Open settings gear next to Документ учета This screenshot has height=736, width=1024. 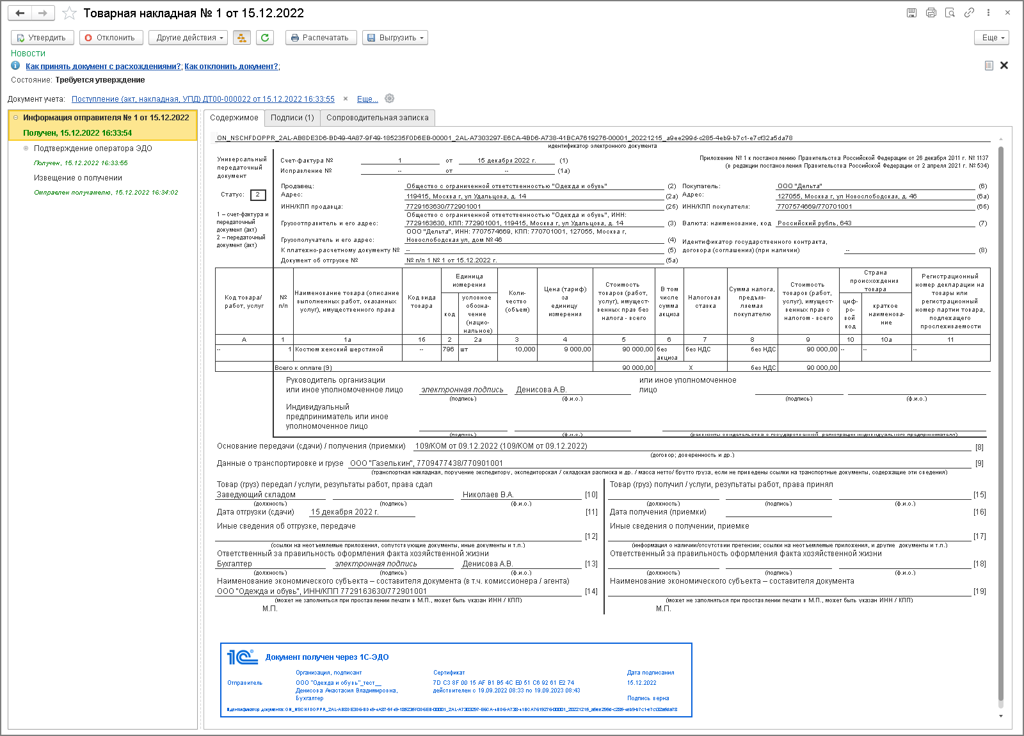pyautogui.click(x=390, y=99)
